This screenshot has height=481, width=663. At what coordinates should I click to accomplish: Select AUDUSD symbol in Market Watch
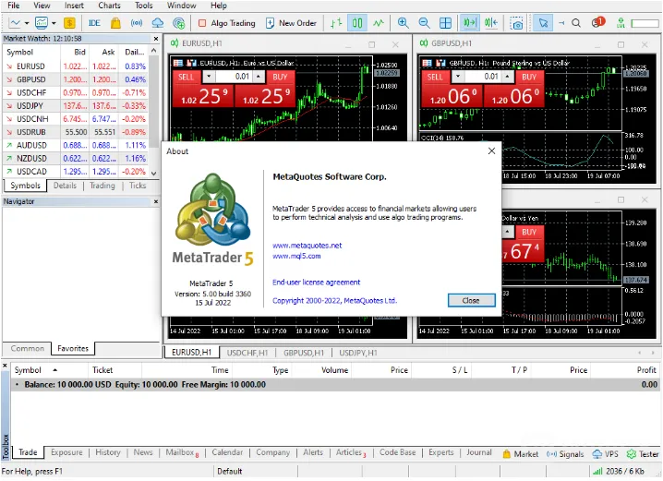pyautogui.click(x=31, y=145)
